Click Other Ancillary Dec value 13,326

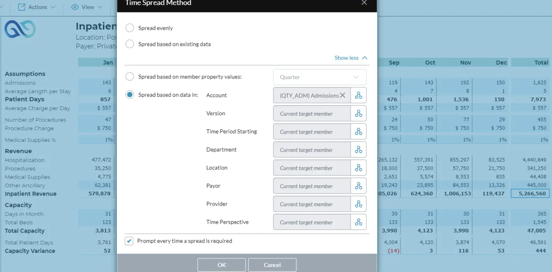[x=496, y=185]
